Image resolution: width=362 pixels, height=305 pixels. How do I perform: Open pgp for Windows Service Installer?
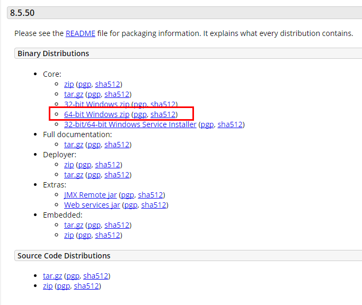tap(207, 124)
